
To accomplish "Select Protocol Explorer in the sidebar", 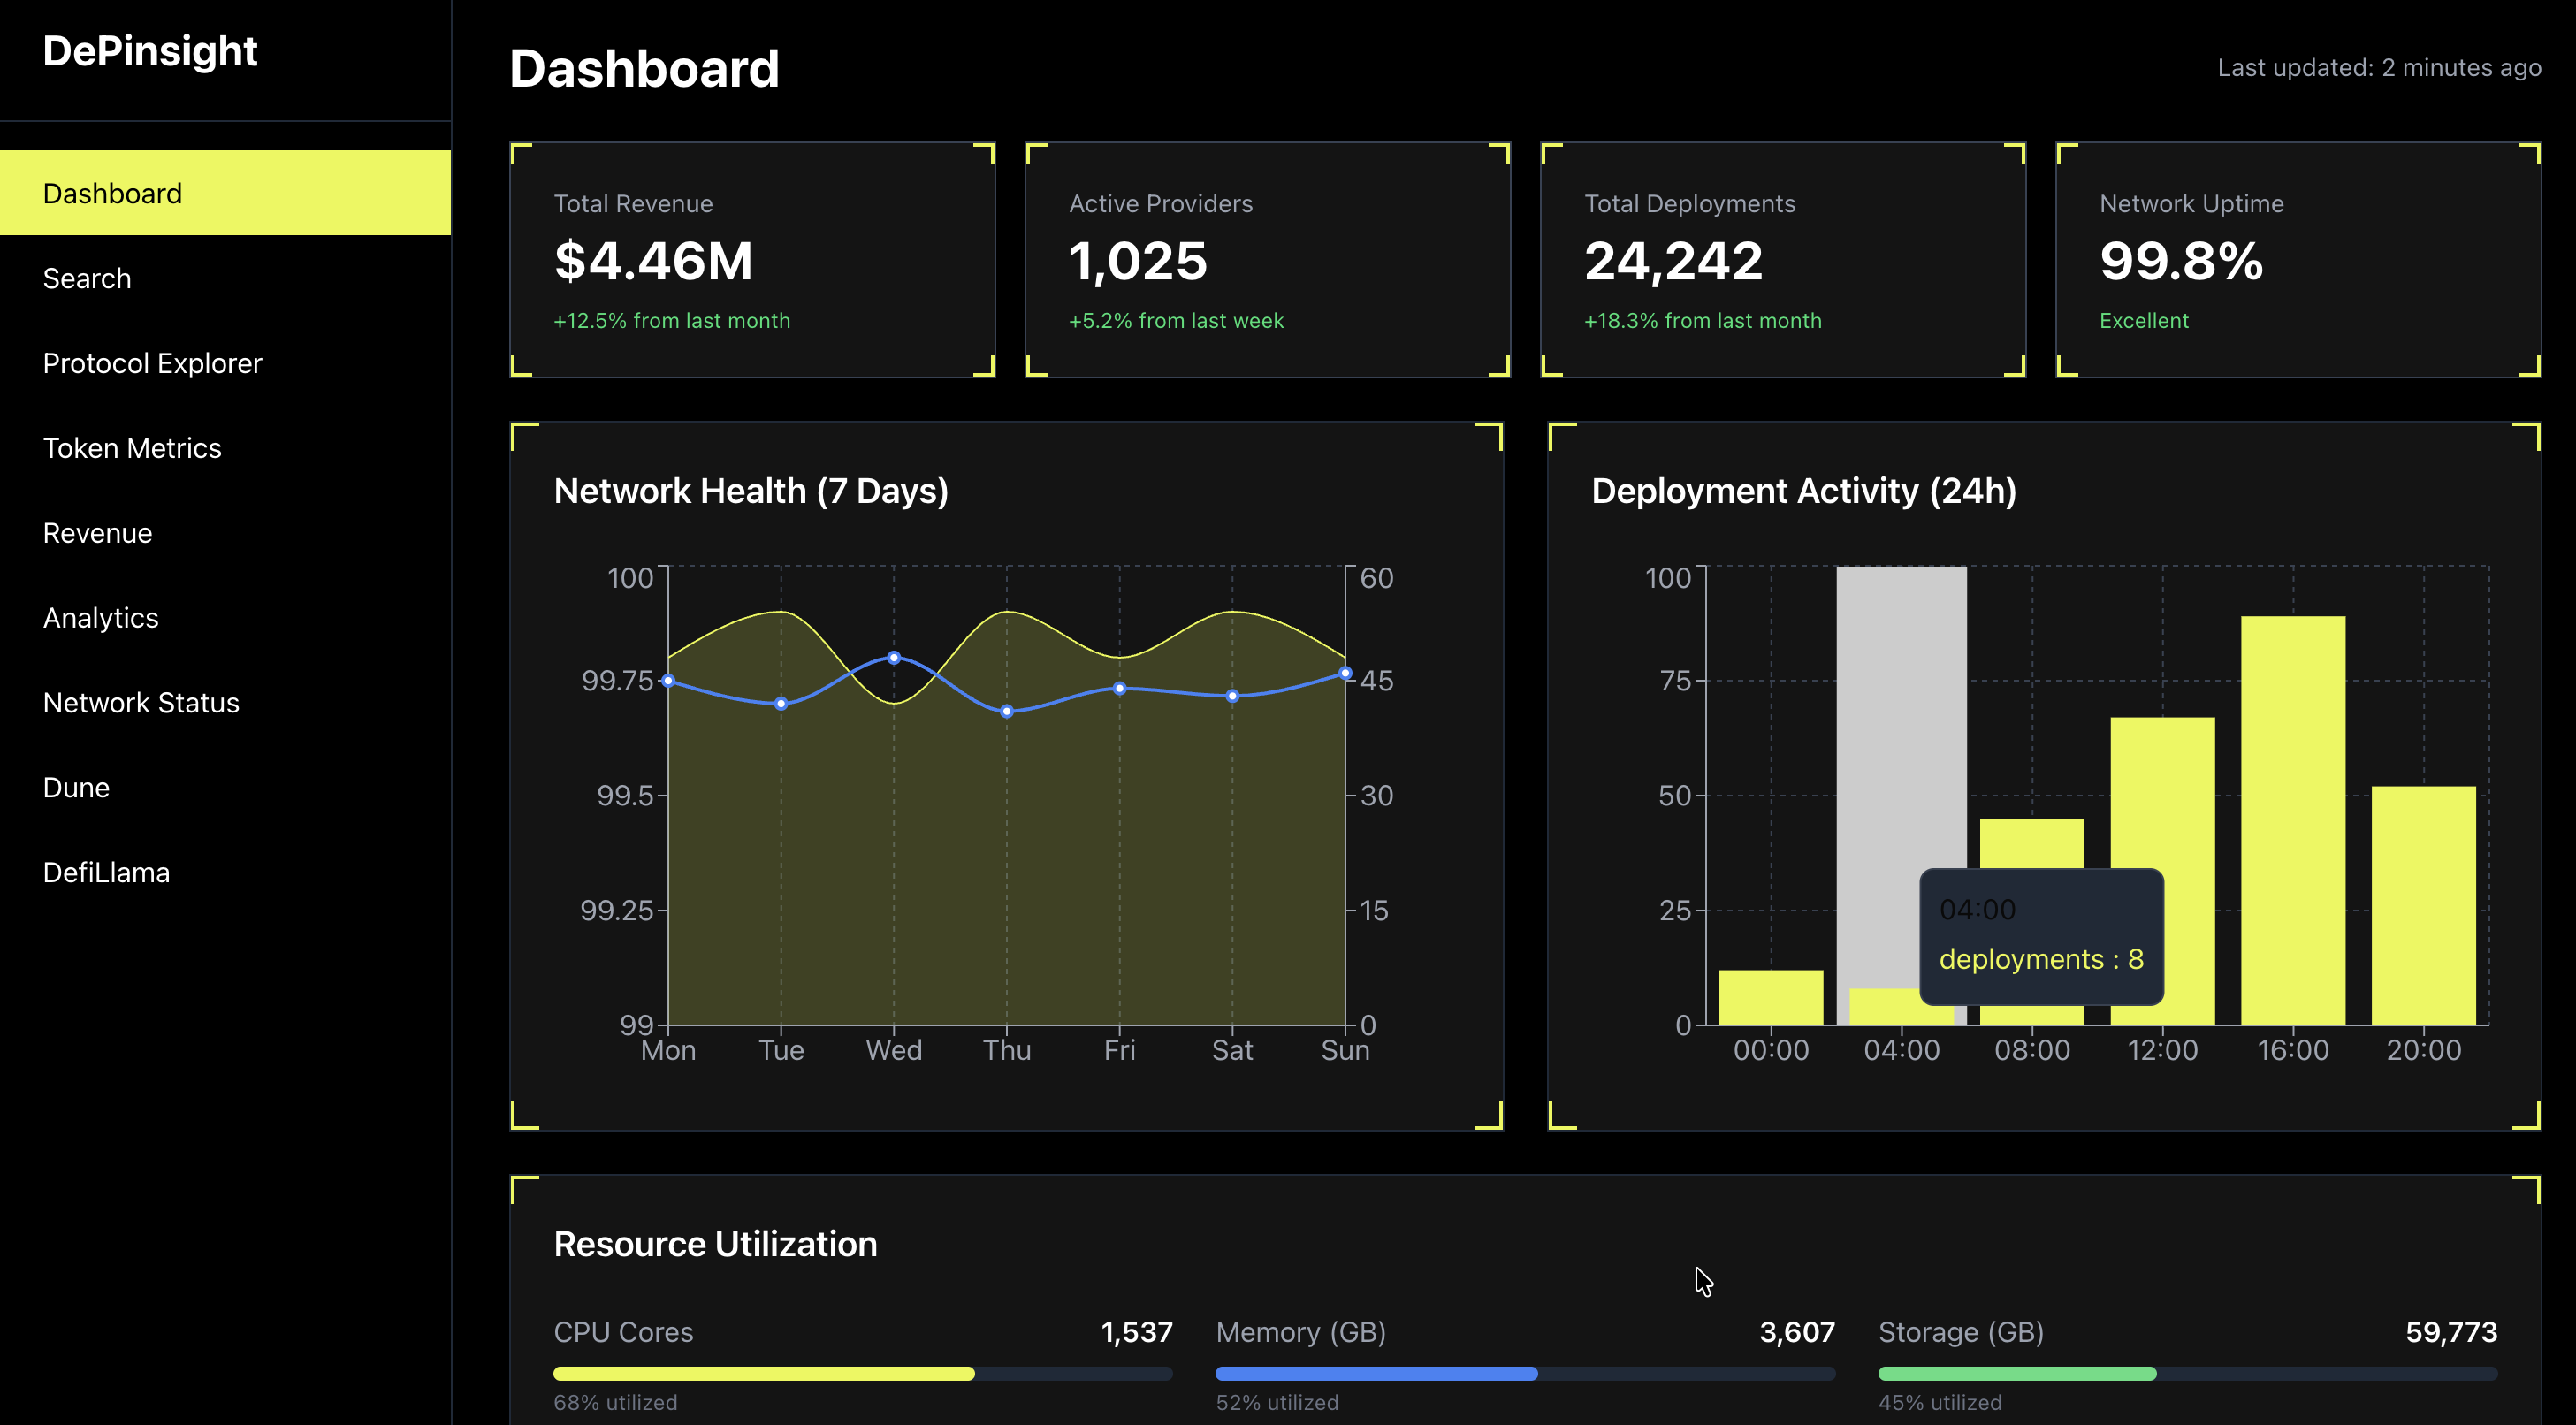I will coord(152,363).
